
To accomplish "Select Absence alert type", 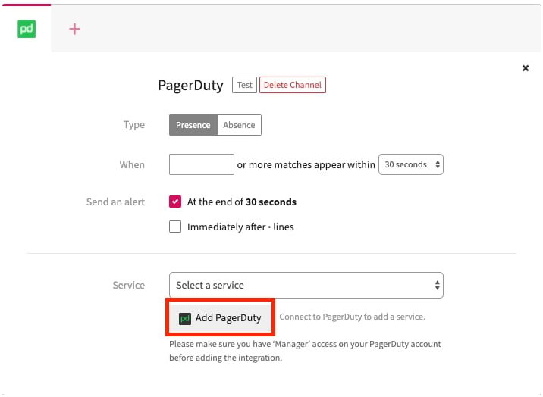I will 239,125.
